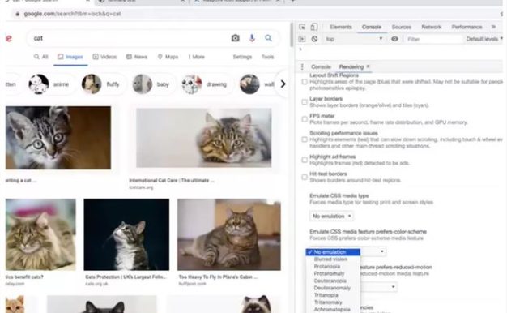Check the Highlight ad frames option

click(305, 160)
